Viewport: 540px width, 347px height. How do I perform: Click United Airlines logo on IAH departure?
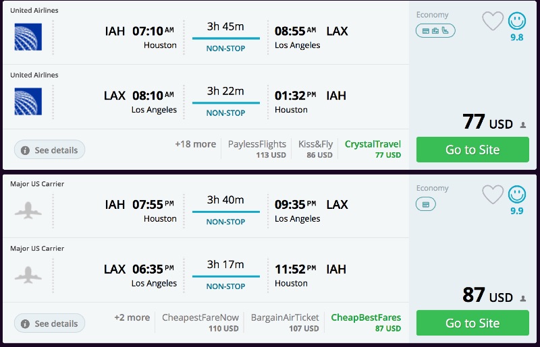(x=28, y=37)
